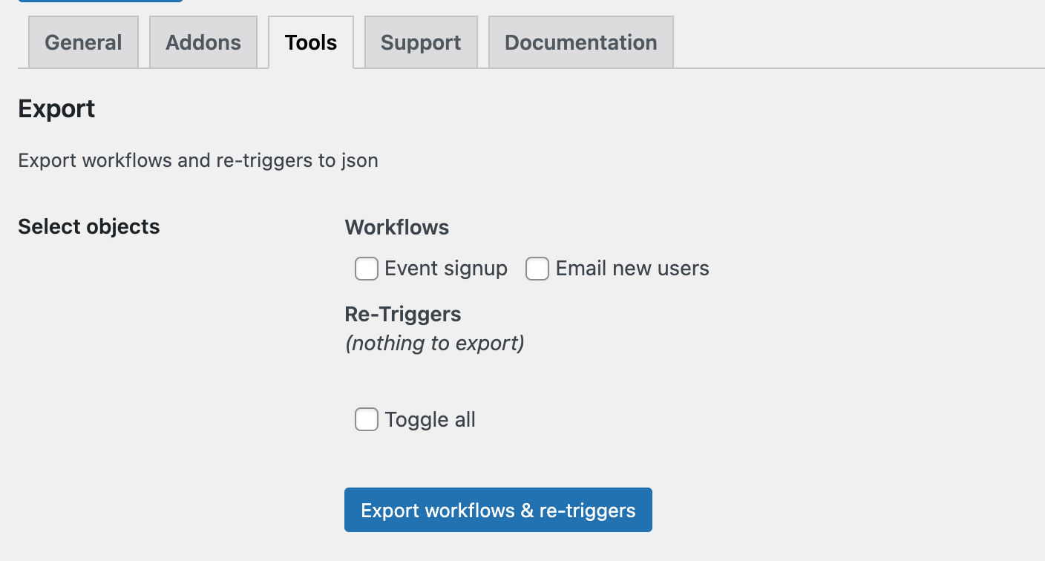Switch to the General tab

83,42
